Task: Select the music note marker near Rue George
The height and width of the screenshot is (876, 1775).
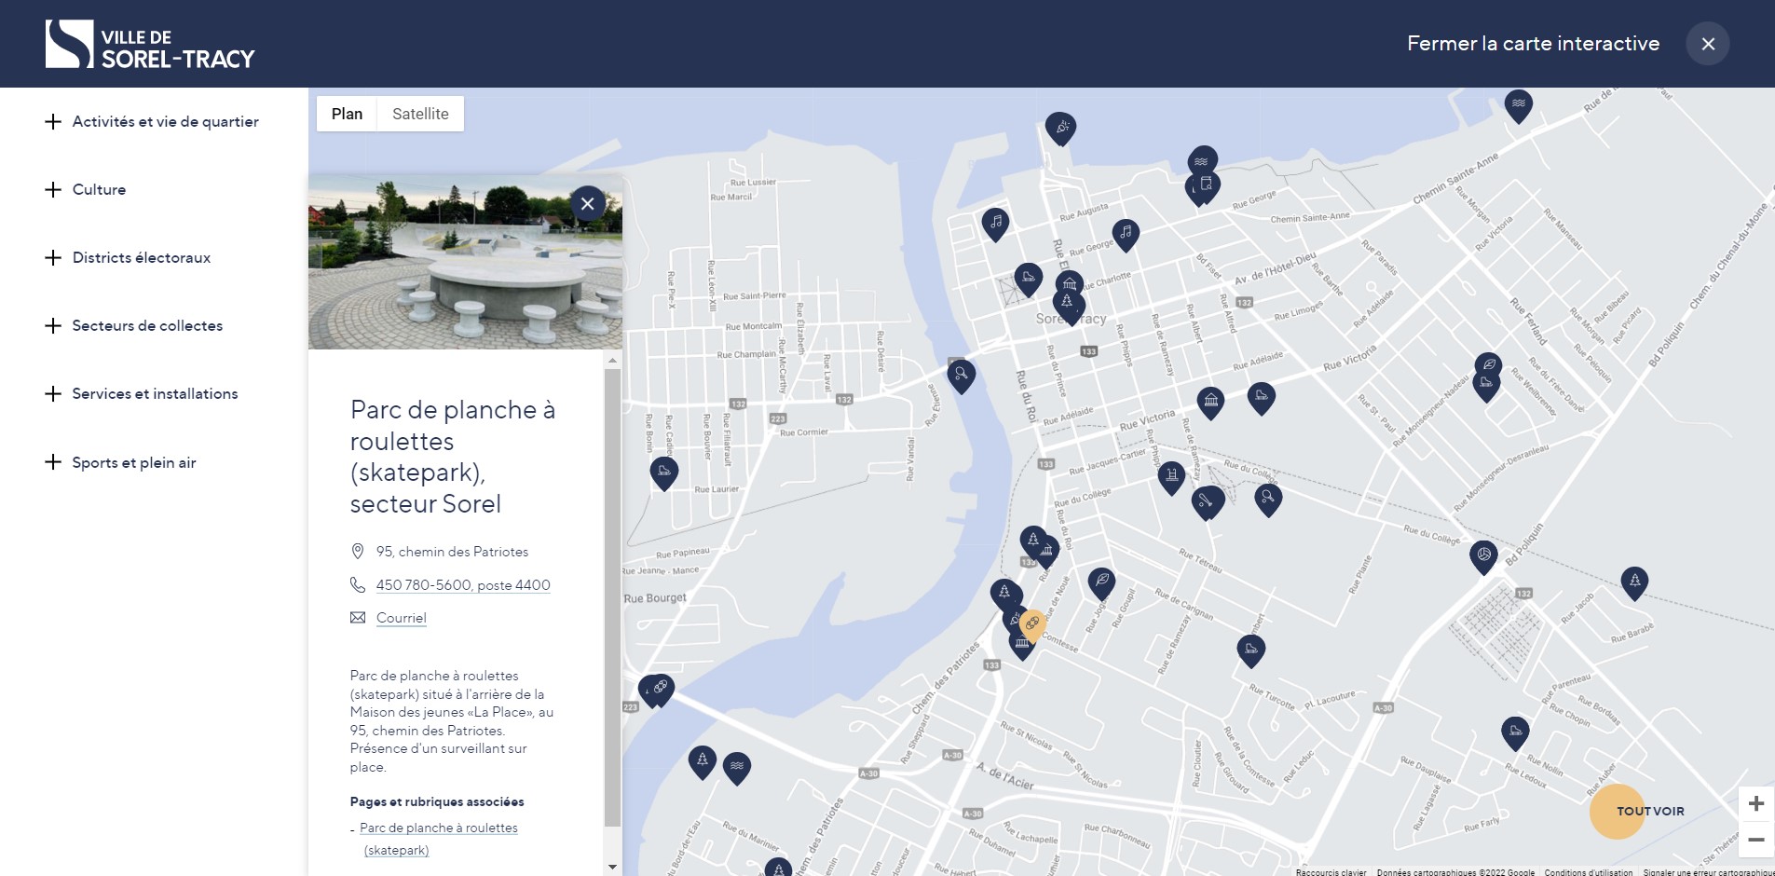Action: tap(1126, 233)
